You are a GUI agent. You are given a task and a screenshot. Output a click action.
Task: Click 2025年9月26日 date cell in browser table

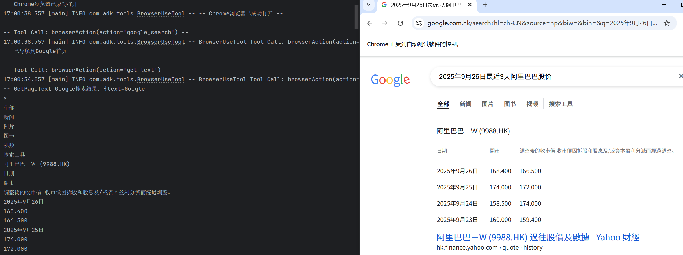tap(457, 171)
